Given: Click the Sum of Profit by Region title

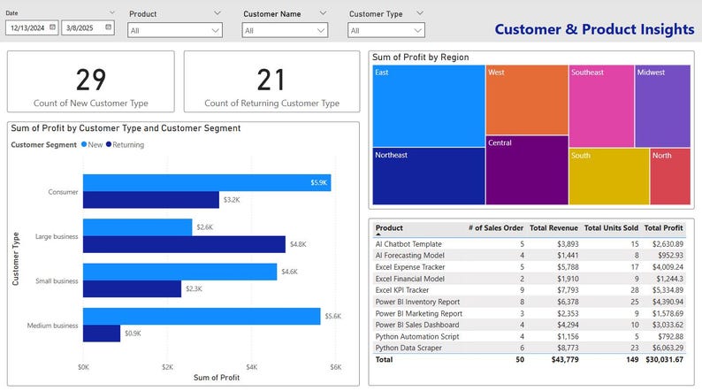Looking at the screenshot, I should tap(420, 57).
